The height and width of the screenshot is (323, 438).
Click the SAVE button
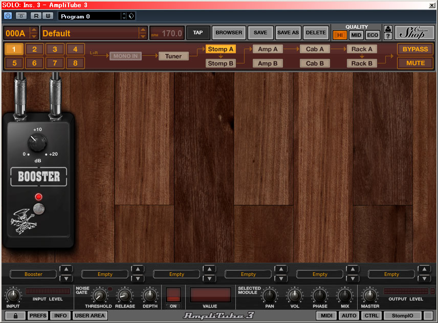tap(260, 33)
